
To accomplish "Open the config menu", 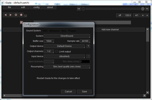I will point(36,7).
